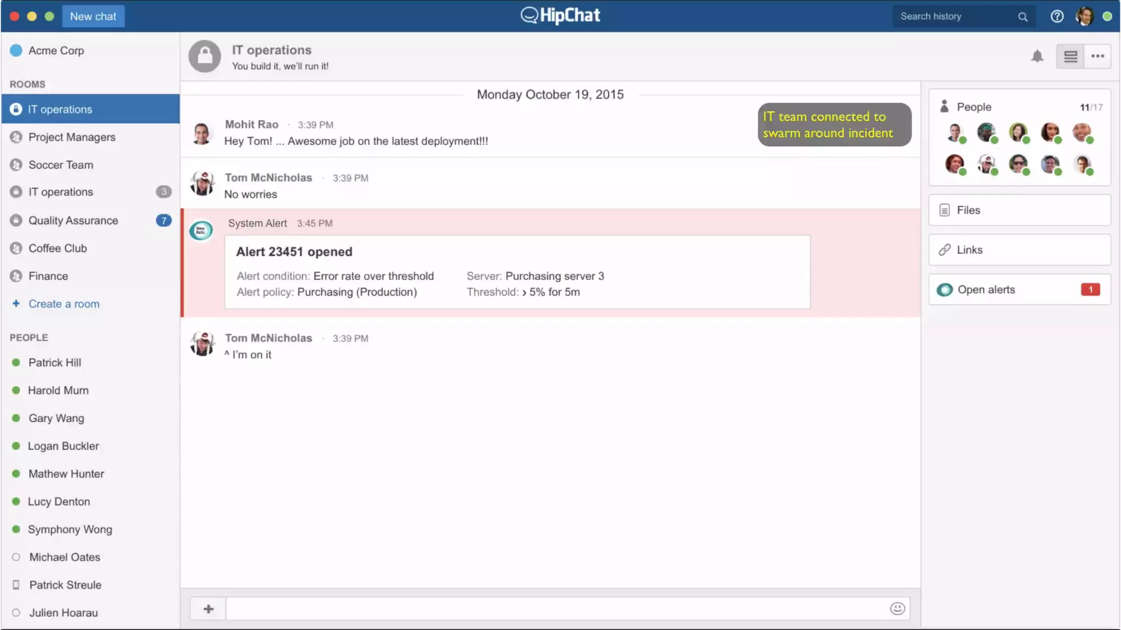This screenshot has height=630, width=1121.
Task: Click the Create a room link
Action: click(x=63, y=304)
